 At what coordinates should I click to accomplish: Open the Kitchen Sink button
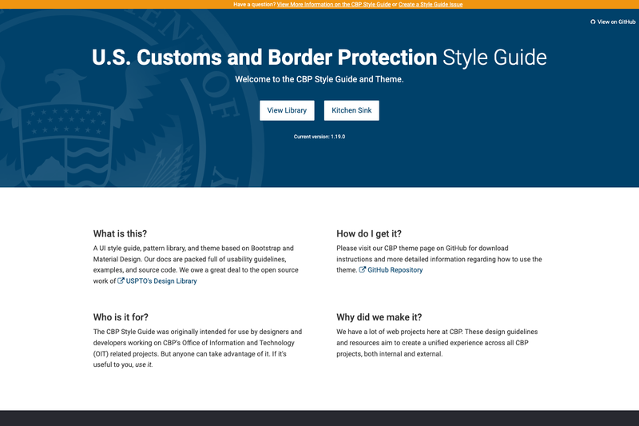coord(351,110)
